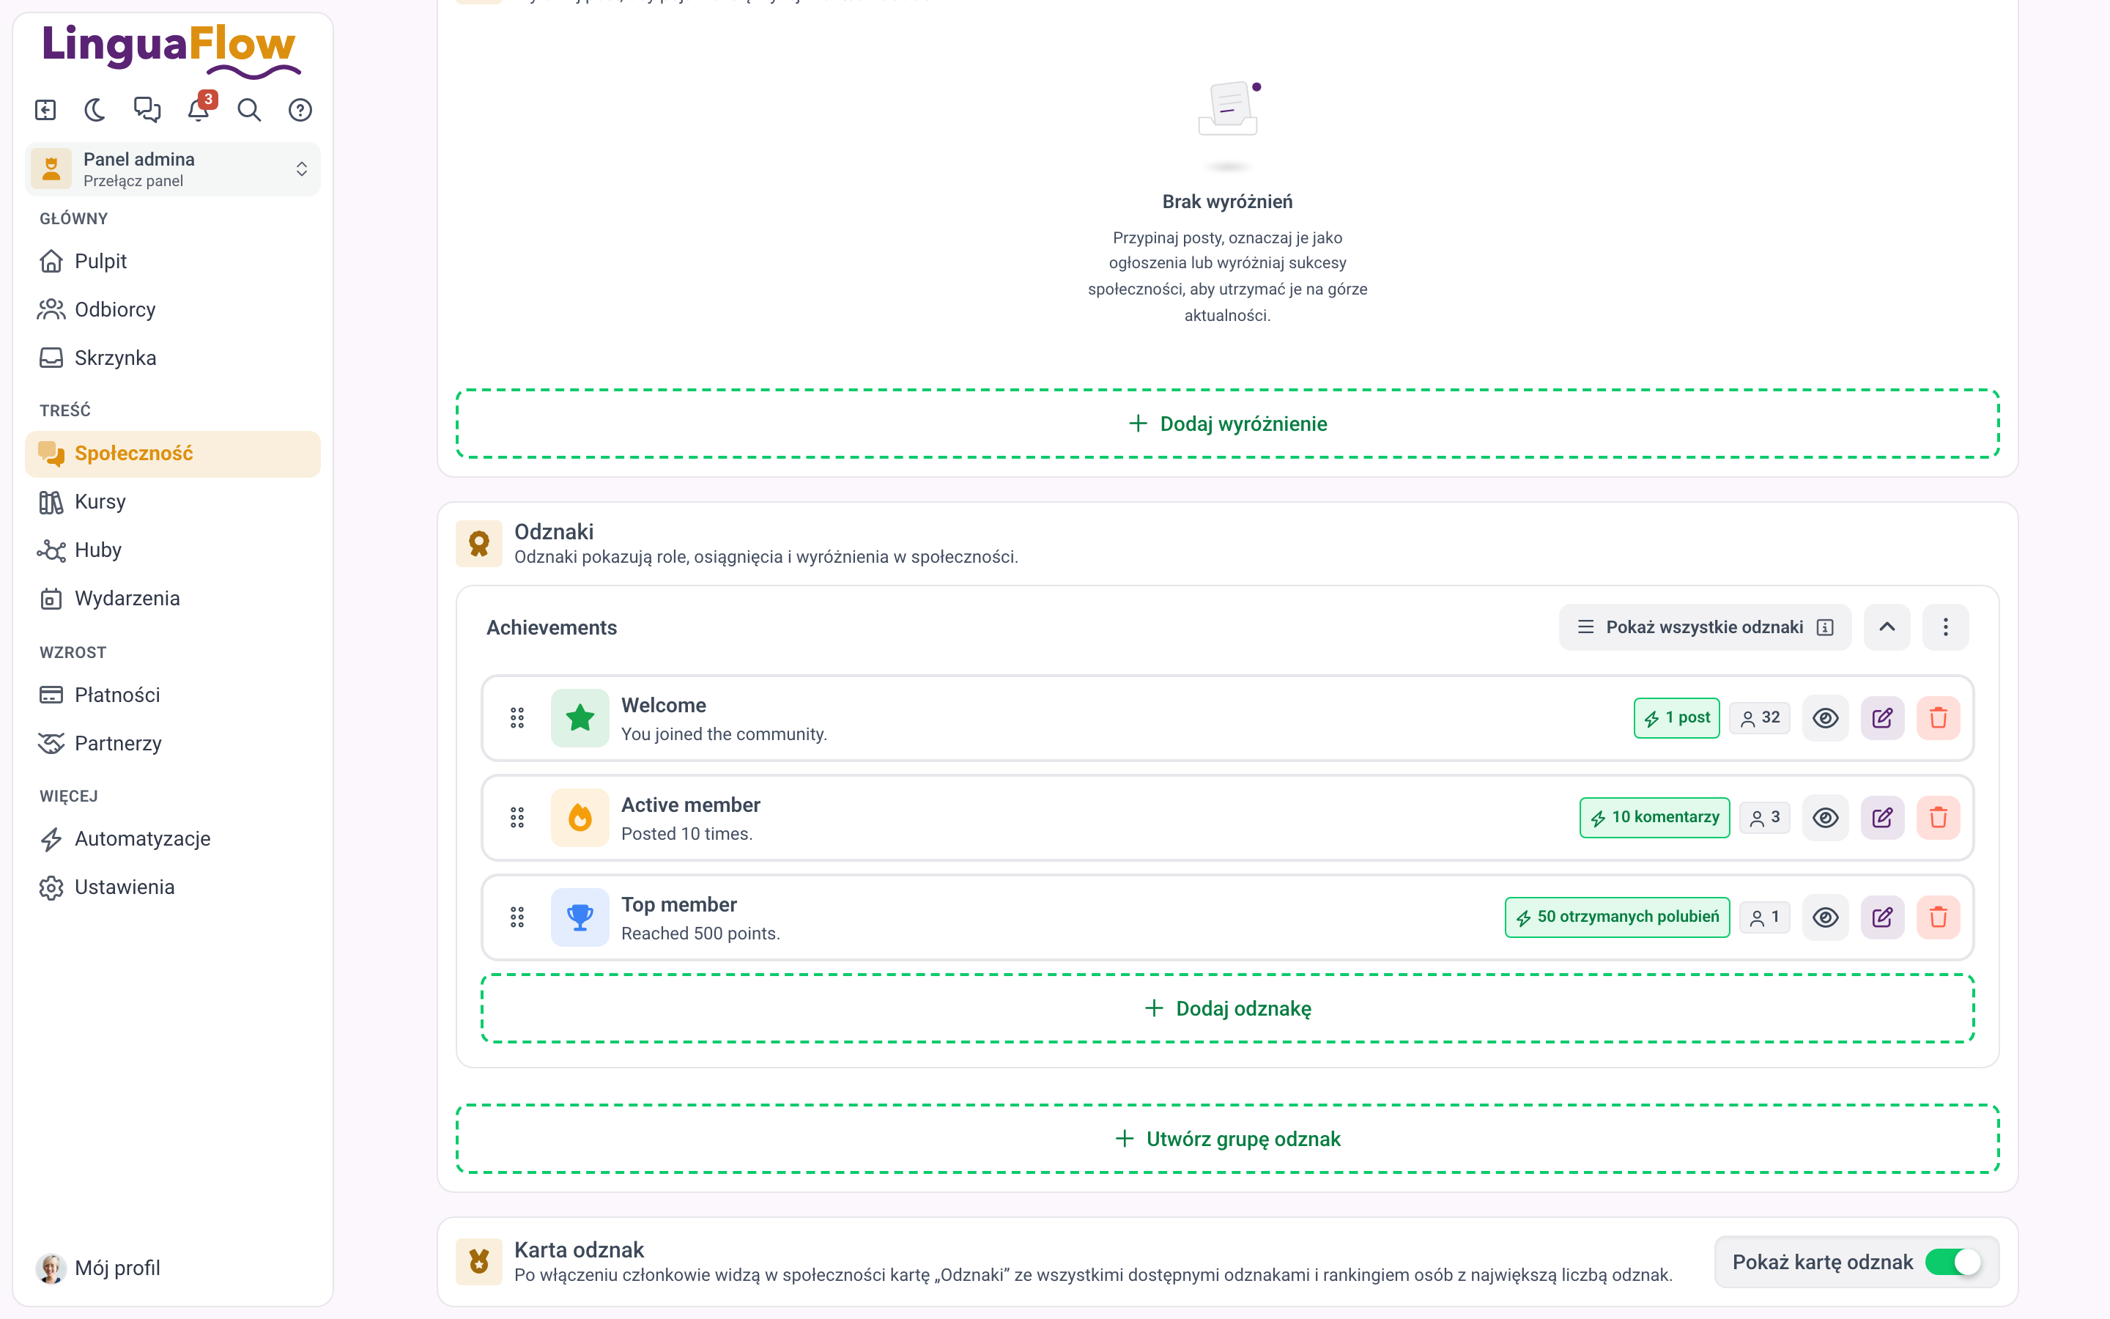Toggle visibility of Welcome badge
This screenshot has width=2110, height=1319.
(1826, 718)
